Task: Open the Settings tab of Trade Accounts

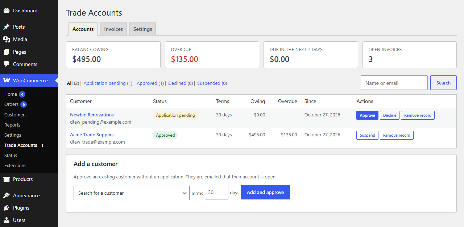Action: pos(142,29)
